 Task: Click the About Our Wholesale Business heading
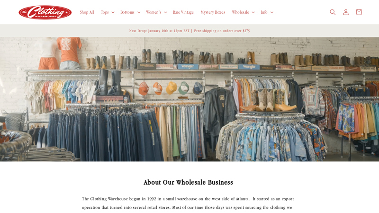coord(188,182)
